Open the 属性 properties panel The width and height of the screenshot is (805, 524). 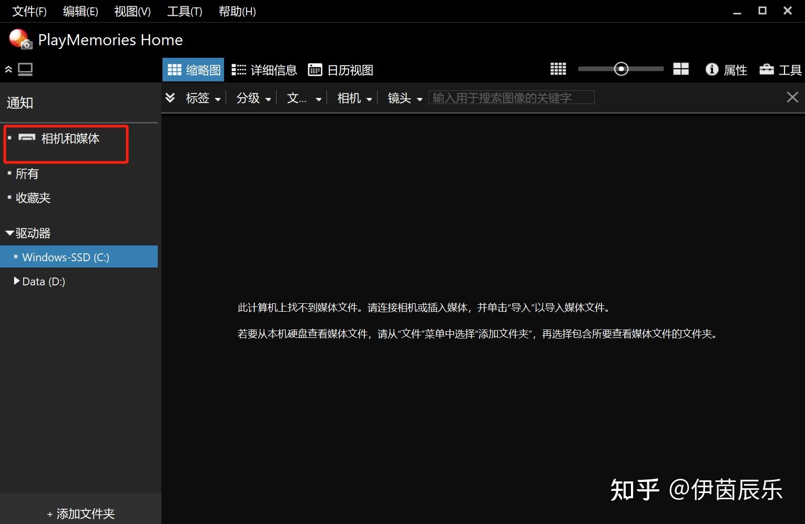tap(726, 69)
